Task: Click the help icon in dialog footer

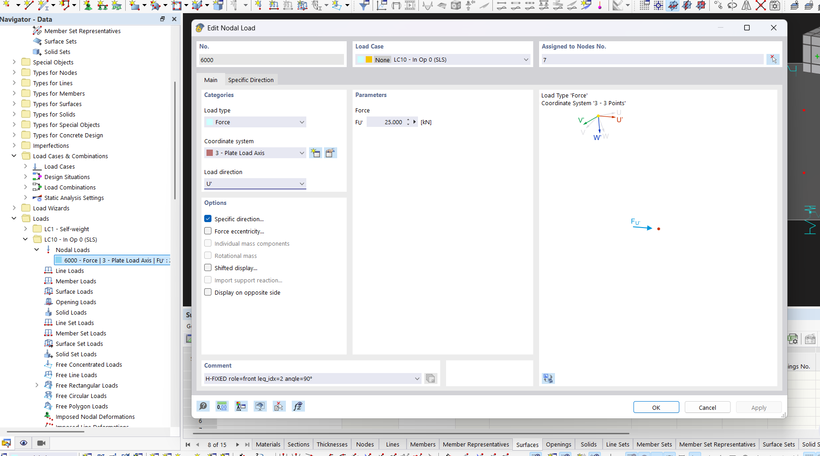Action: tap(203, 406)
